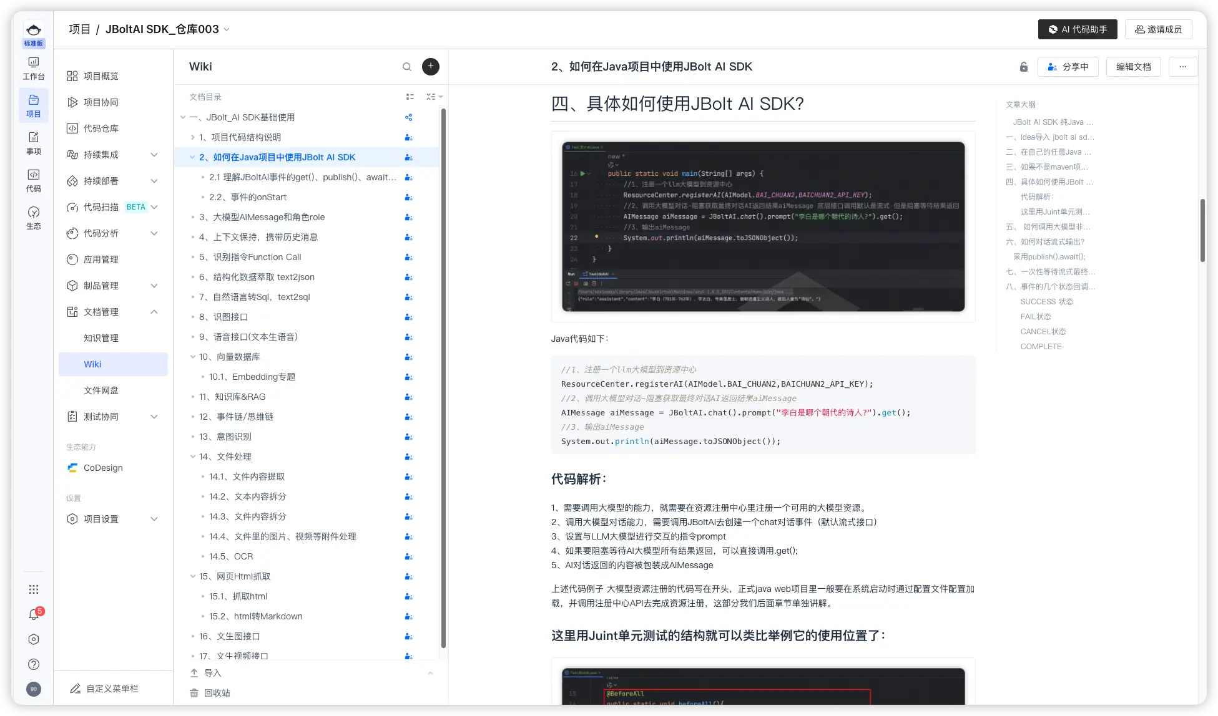Open the JBolt logo at top left

(x=34, y=29)
